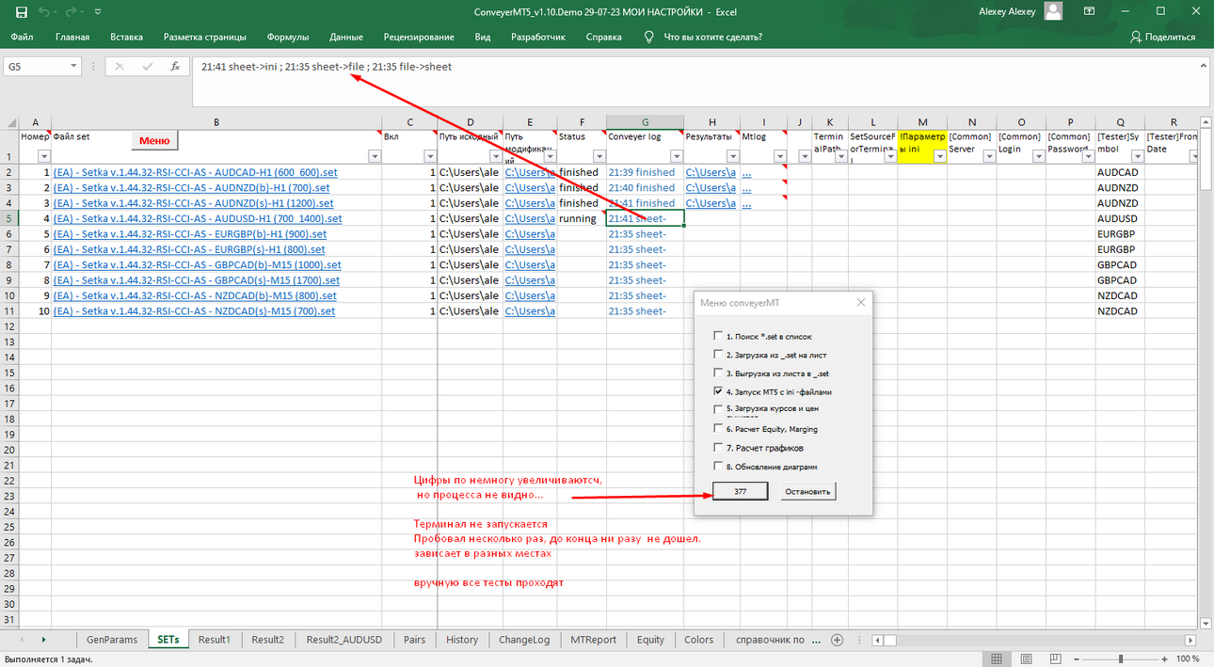Image resolution: width=1214 pixels, height=667 pixels.
Task: Open filter dropdown for Путь исходный column
Action: point(494,156)
